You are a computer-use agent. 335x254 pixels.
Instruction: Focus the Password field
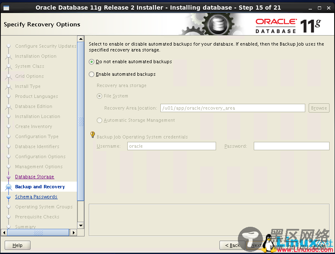(x=291, y=146)
